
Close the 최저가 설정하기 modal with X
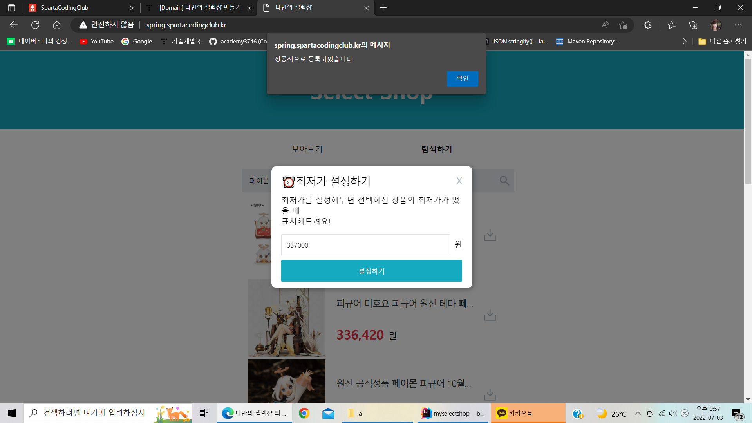tap(459, 181)
